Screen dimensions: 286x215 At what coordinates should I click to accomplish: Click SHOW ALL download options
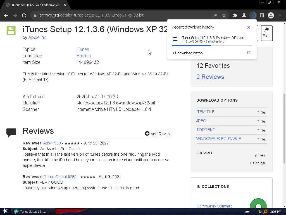coord(205,153)
